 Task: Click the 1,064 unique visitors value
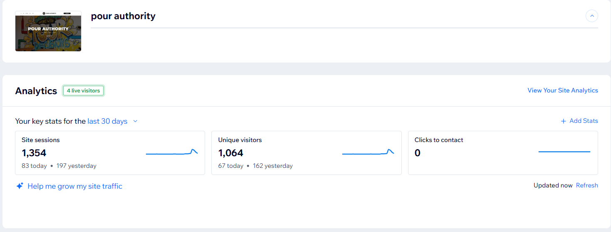pos(230,153)
